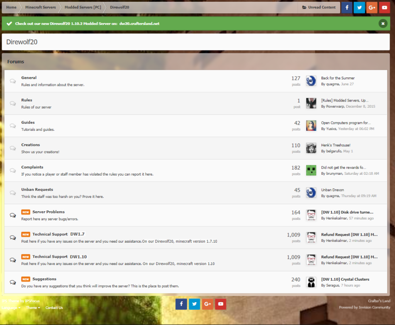The width and height of the screenshot is (395, 325).
Task: Open the Unban Requests forum
Action: click(37, 190)
